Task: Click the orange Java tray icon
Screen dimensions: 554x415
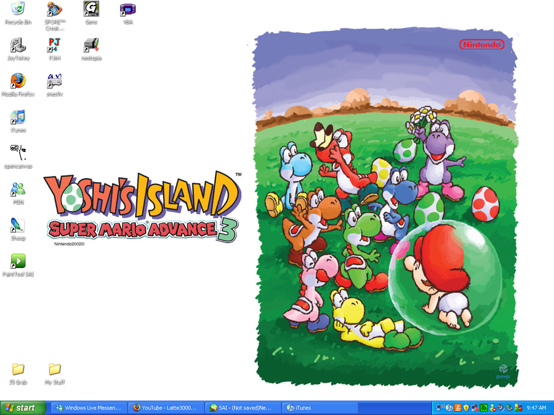Action: pos(457,408)
